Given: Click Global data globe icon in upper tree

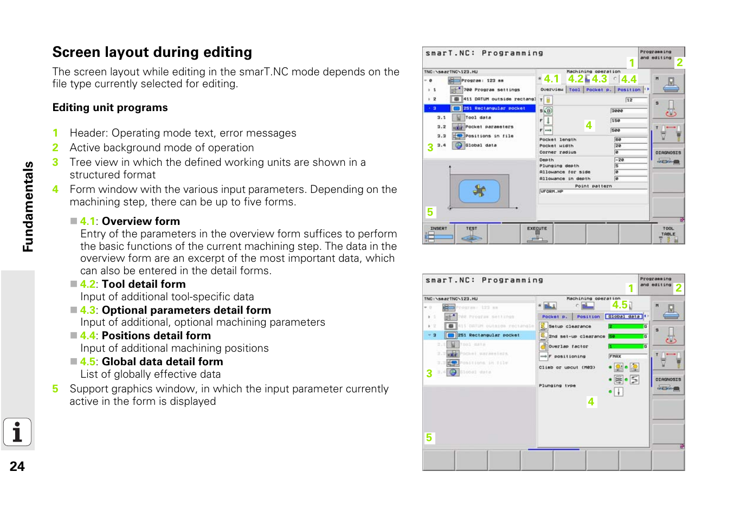Looking at the screenshot, I should pyautogui.click(x=458, y=145).
